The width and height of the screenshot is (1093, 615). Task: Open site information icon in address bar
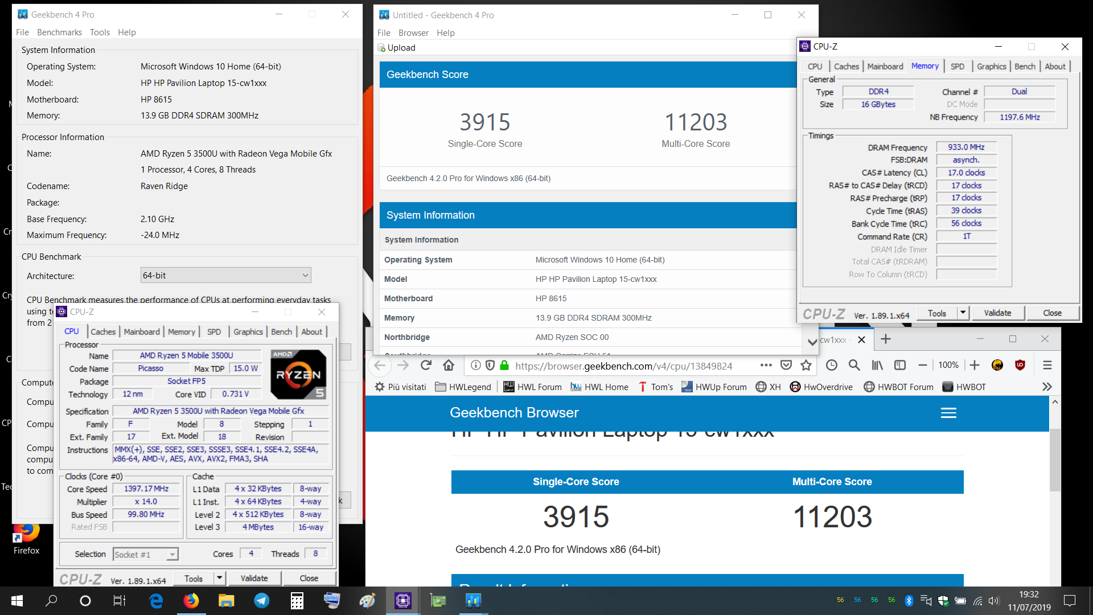(476, 366)
